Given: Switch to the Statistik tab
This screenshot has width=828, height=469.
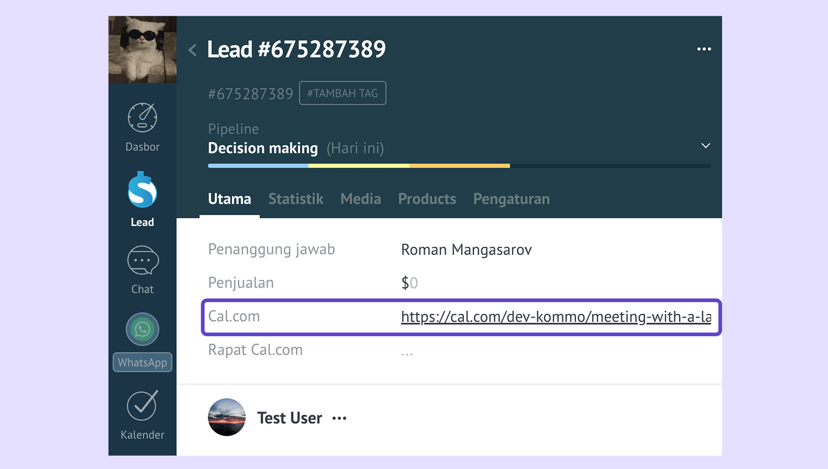Looking at the screenshot, I should point(296,199).
